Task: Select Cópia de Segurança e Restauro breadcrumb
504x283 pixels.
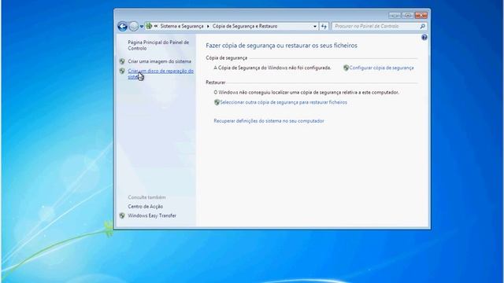Action: tap(245, 26)
